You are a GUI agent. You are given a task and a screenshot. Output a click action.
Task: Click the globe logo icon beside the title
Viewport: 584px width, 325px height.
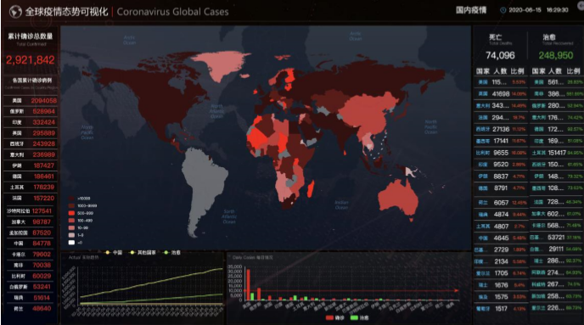point(15,12)
